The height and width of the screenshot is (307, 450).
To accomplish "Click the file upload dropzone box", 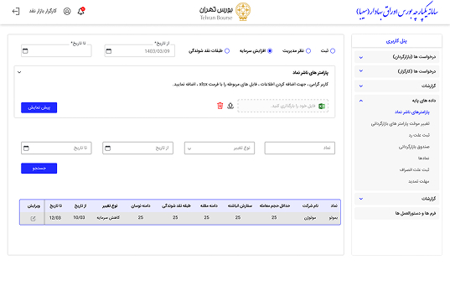I will tap(283, 106).
